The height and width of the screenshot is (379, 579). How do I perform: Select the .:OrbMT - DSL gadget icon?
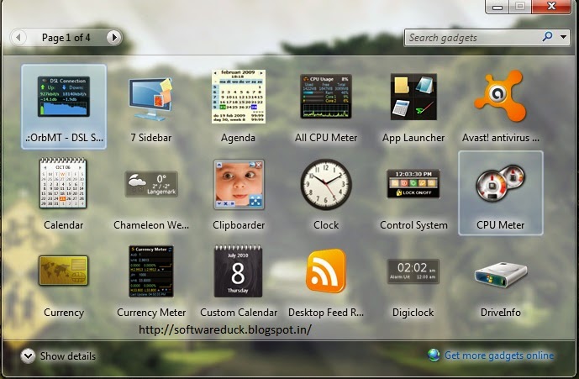click(64, 97)
